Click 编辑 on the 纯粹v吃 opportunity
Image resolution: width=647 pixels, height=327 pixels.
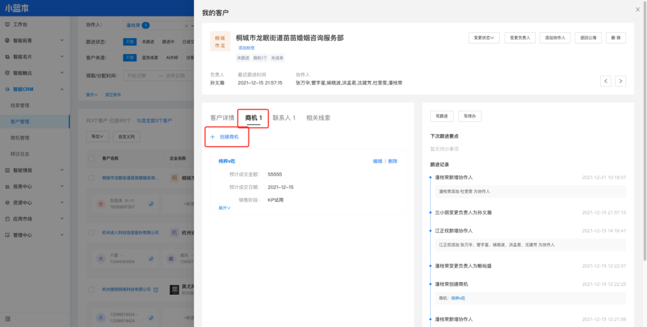point(377,161)
